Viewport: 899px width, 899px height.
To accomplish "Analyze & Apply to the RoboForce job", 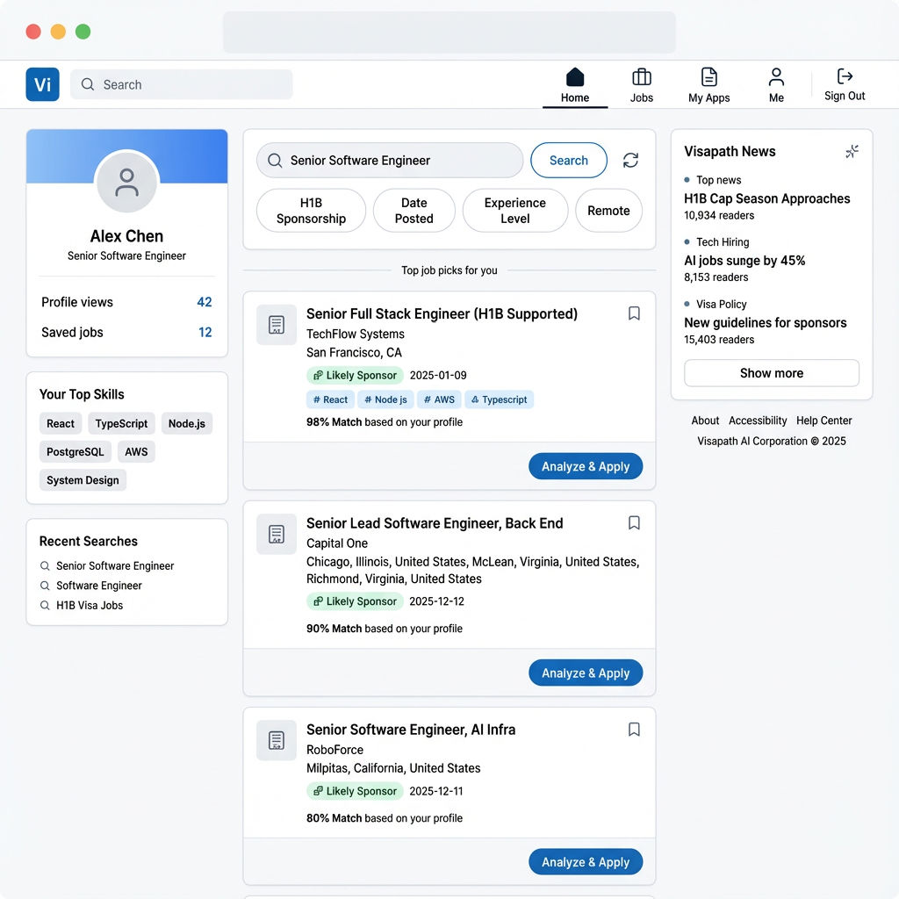I will (x=586, y=862).
